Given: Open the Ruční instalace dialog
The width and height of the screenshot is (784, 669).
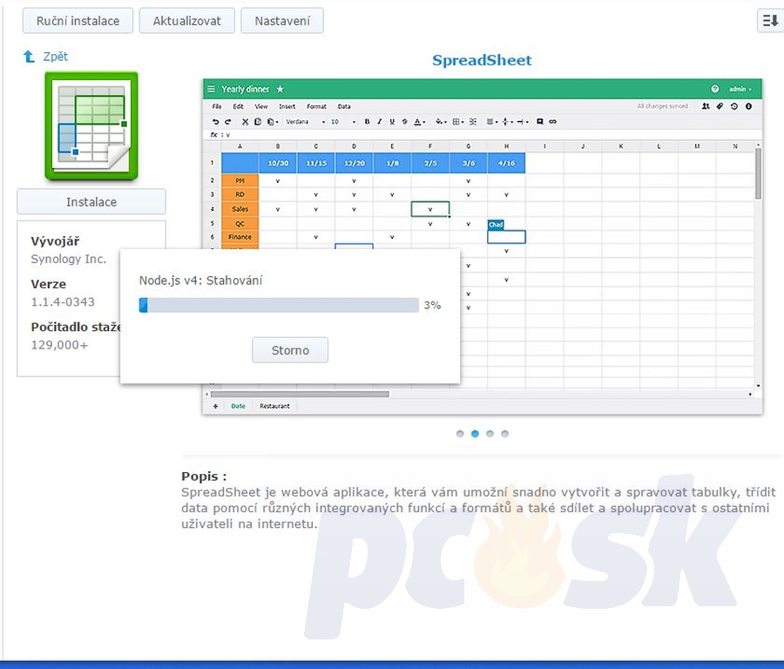Looking at the screenshot, I should tap(78, 21).
